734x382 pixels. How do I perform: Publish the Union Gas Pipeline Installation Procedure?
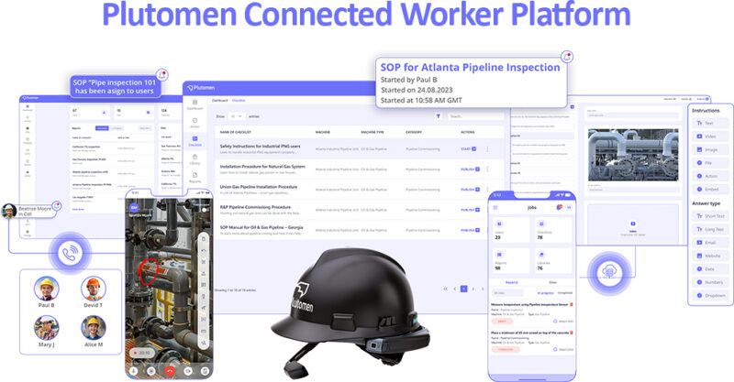tap(470, 190)
